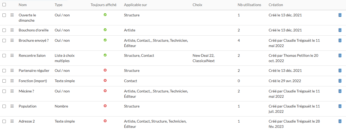Click trash icon for Bouchons d'oreille
Viewport: 346px width, 131px height.
click(340, 30)
